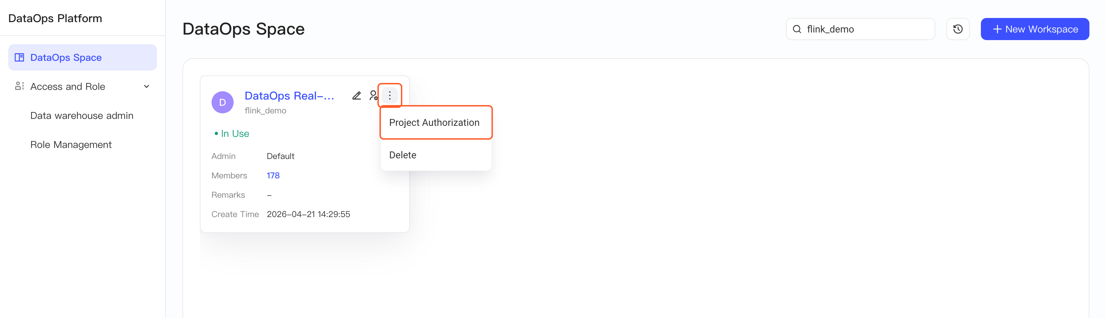
Task: Select DataOps Space navigation item
Action: [x=83, y=57]
